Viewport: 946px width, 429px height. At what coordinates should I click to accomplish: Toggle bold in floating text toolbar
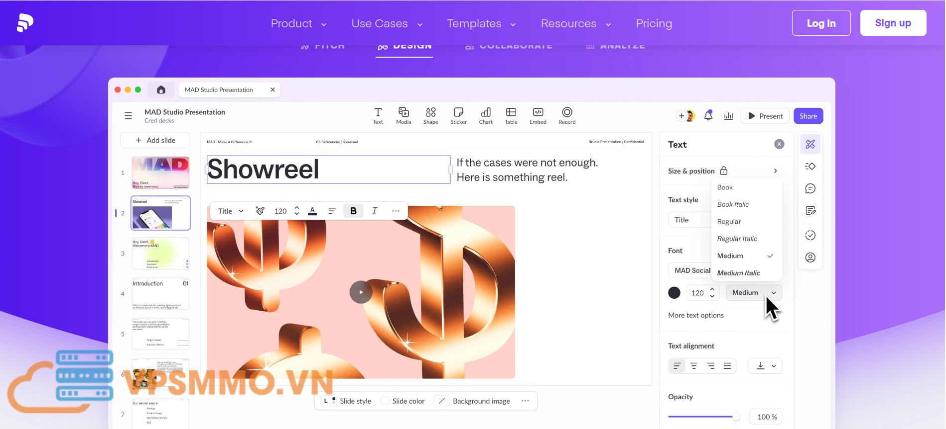click(353, 211)
